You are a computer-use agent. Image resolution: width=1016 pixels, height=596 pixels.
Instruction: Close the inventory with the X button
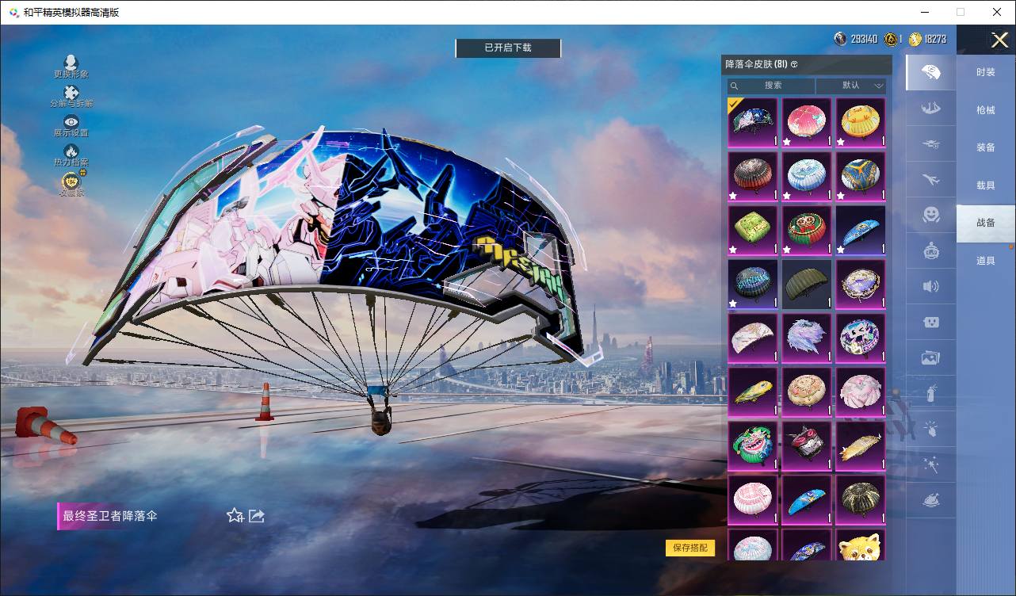point(999,39)
